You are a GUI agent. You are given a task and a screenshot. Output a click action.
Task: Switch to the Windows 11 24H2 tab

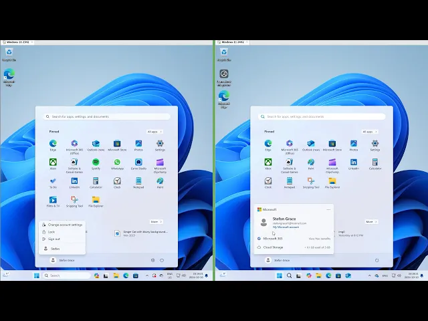click(232, 42)
